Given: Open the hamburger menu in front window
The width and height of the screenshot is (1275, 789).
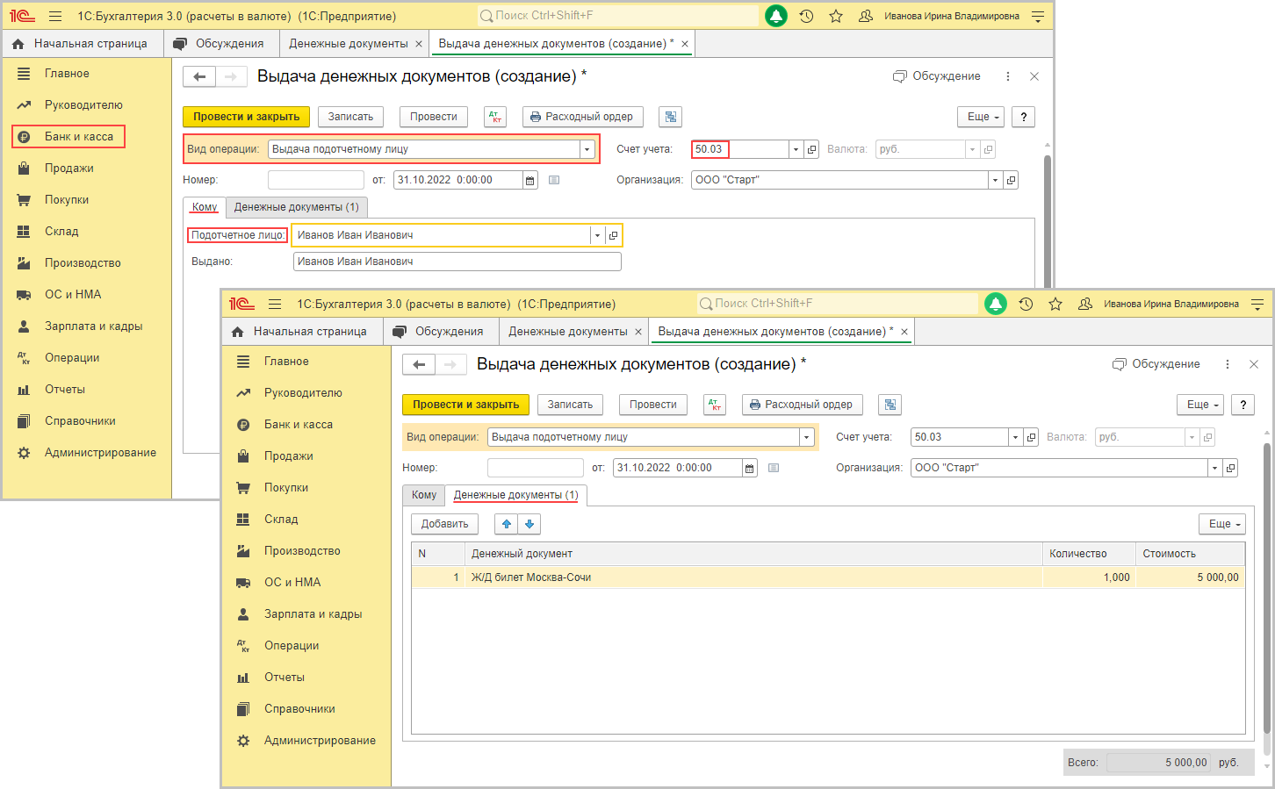Looking at the screenshot, I should [x=275, y=304].
